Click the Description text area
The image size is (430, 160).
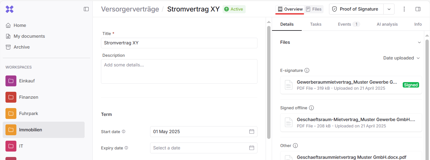[x=179, y=71]
